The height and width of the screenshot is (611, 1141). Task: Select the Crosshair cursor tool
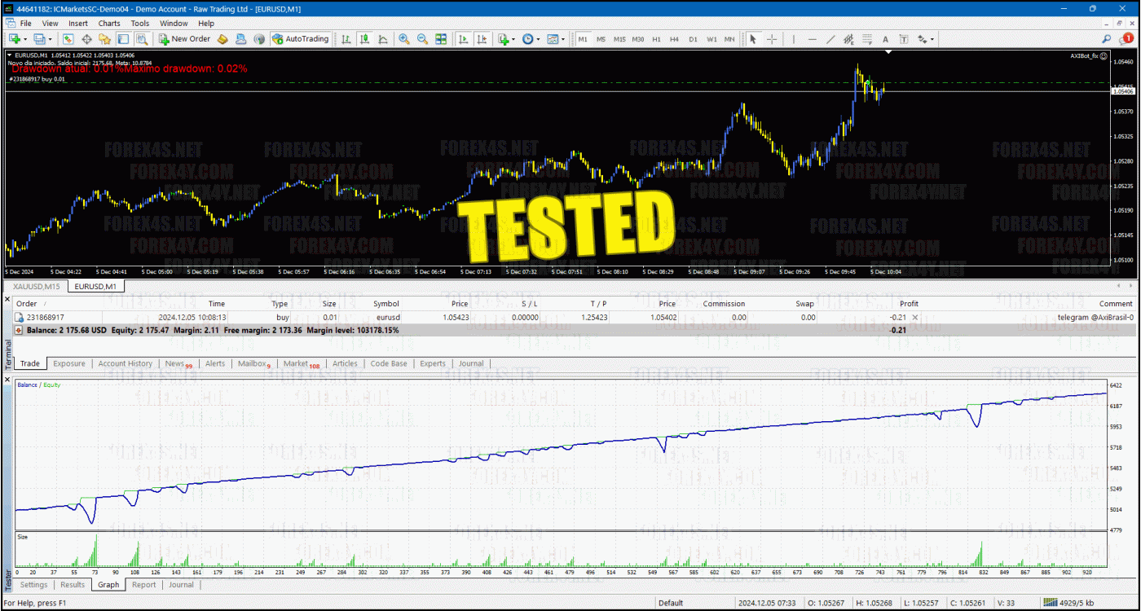[x=771, y=39]
